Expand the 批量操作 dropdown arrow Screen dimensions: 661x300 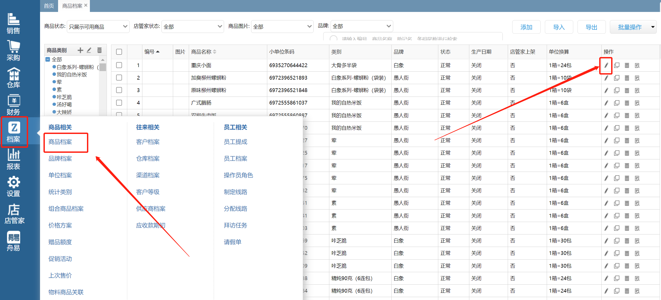click(x=653, y=27)
